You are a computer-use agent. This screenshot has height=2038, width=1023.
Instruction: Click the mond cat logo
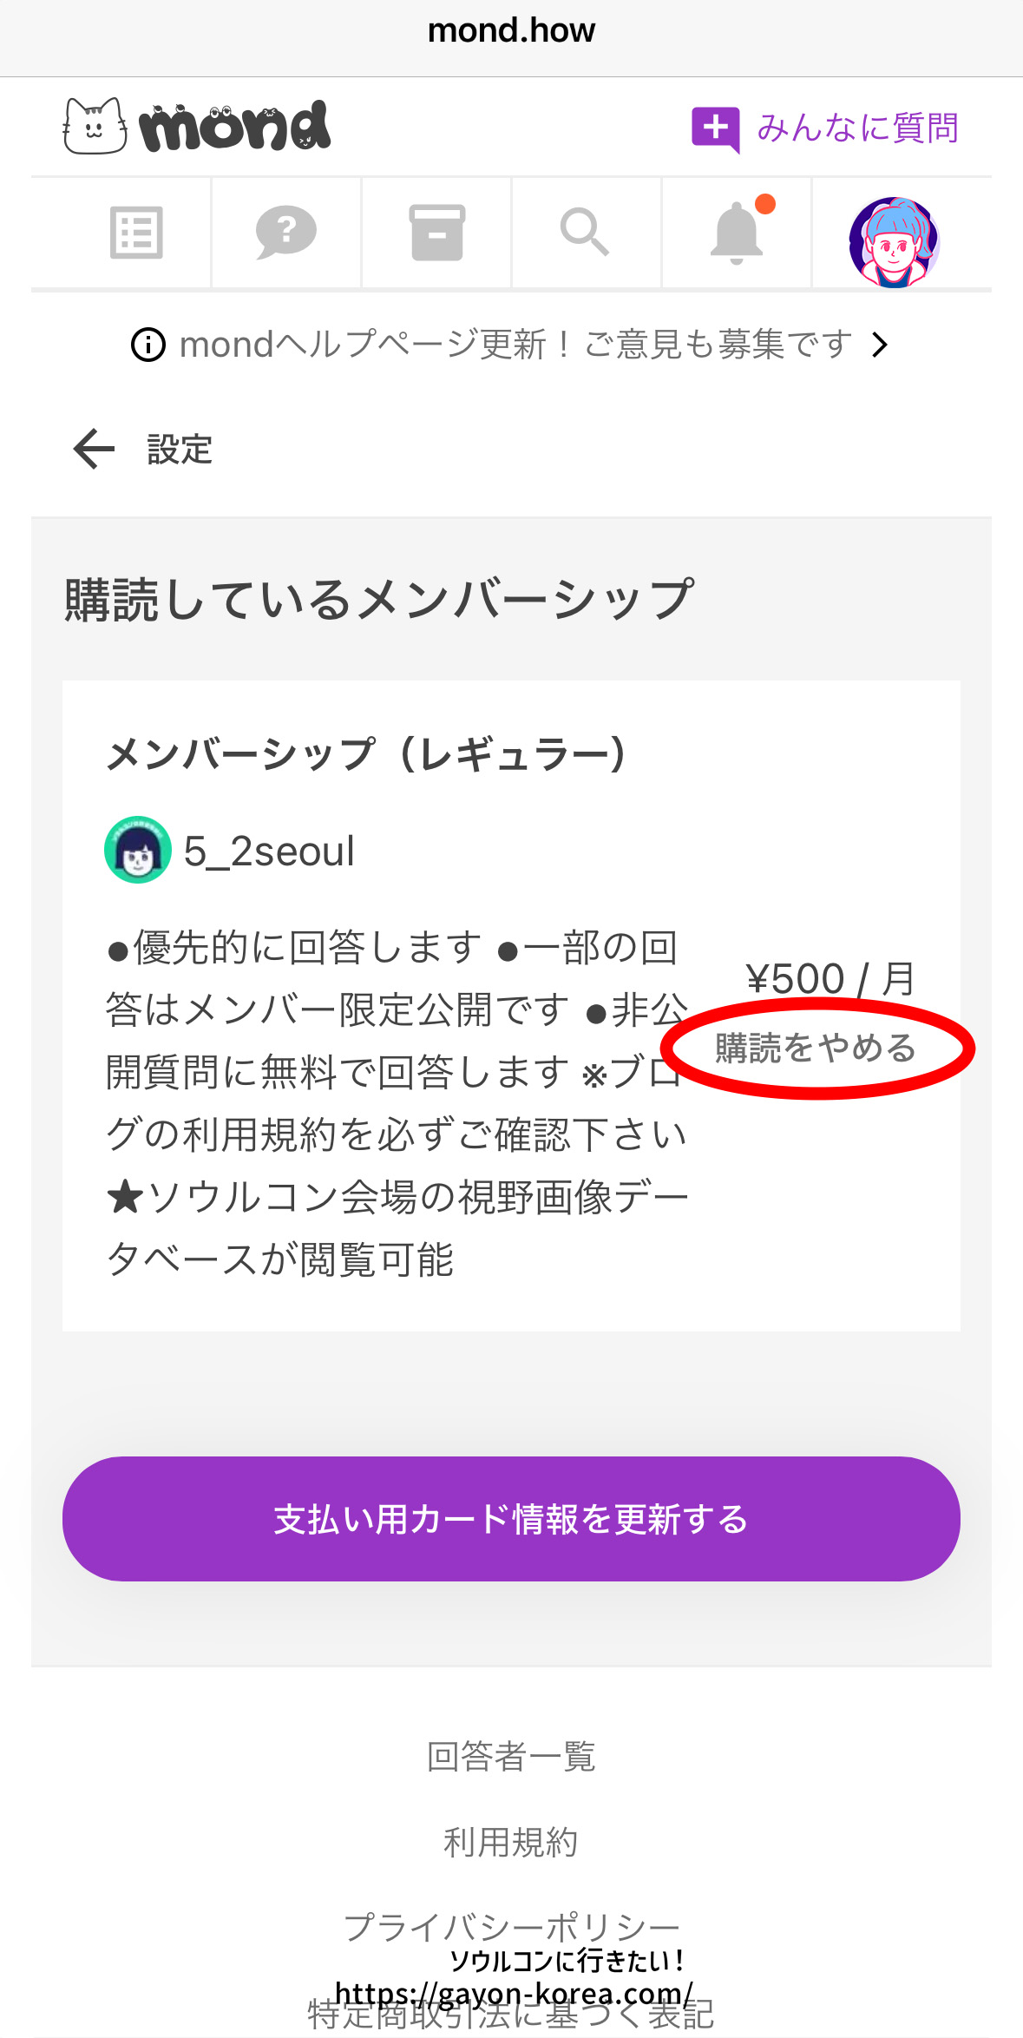coord(197,127)
